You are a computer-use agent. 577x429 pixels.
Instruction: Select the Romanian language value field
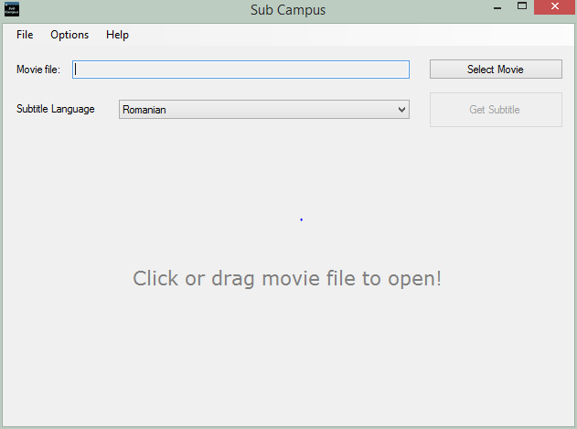(x=256, y=110)
